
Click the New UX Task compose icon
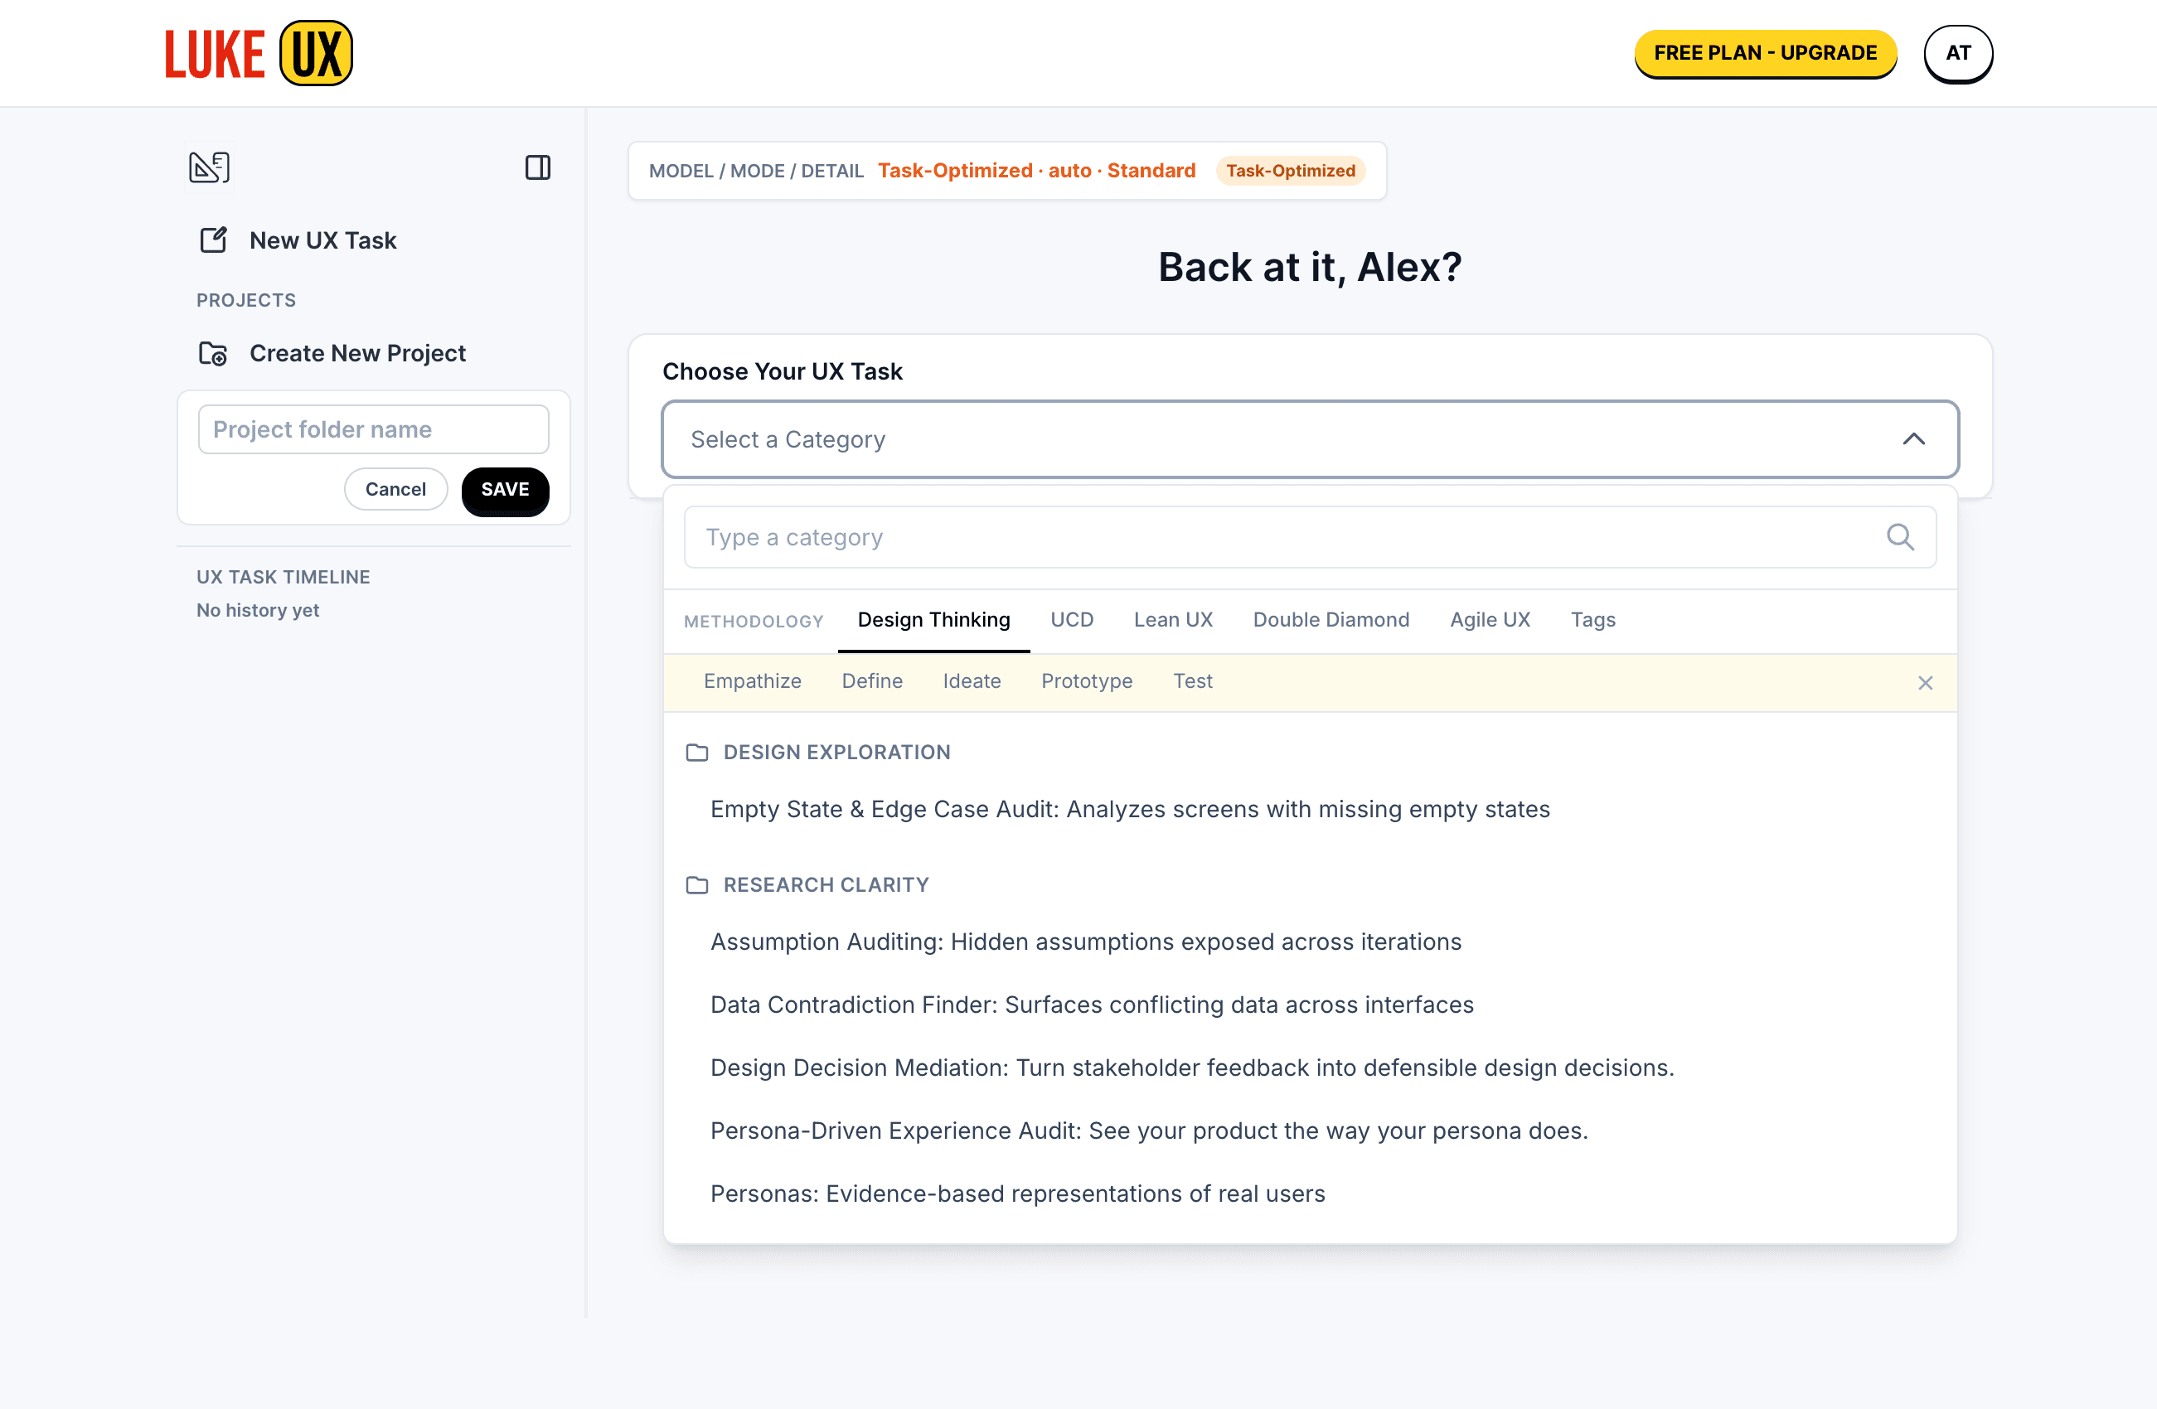[x=213, y=240]
